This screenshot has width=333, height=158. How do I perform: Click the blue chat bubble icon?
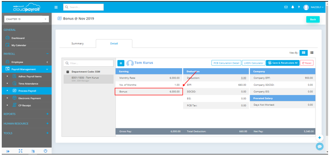click(x=319, y=146)
